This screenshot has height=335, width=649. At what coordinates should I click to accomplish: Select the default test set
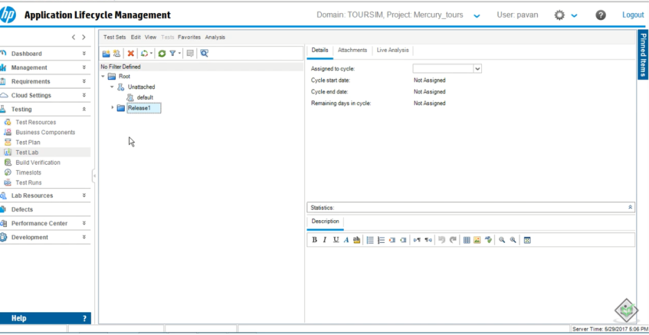coord(145,98)
